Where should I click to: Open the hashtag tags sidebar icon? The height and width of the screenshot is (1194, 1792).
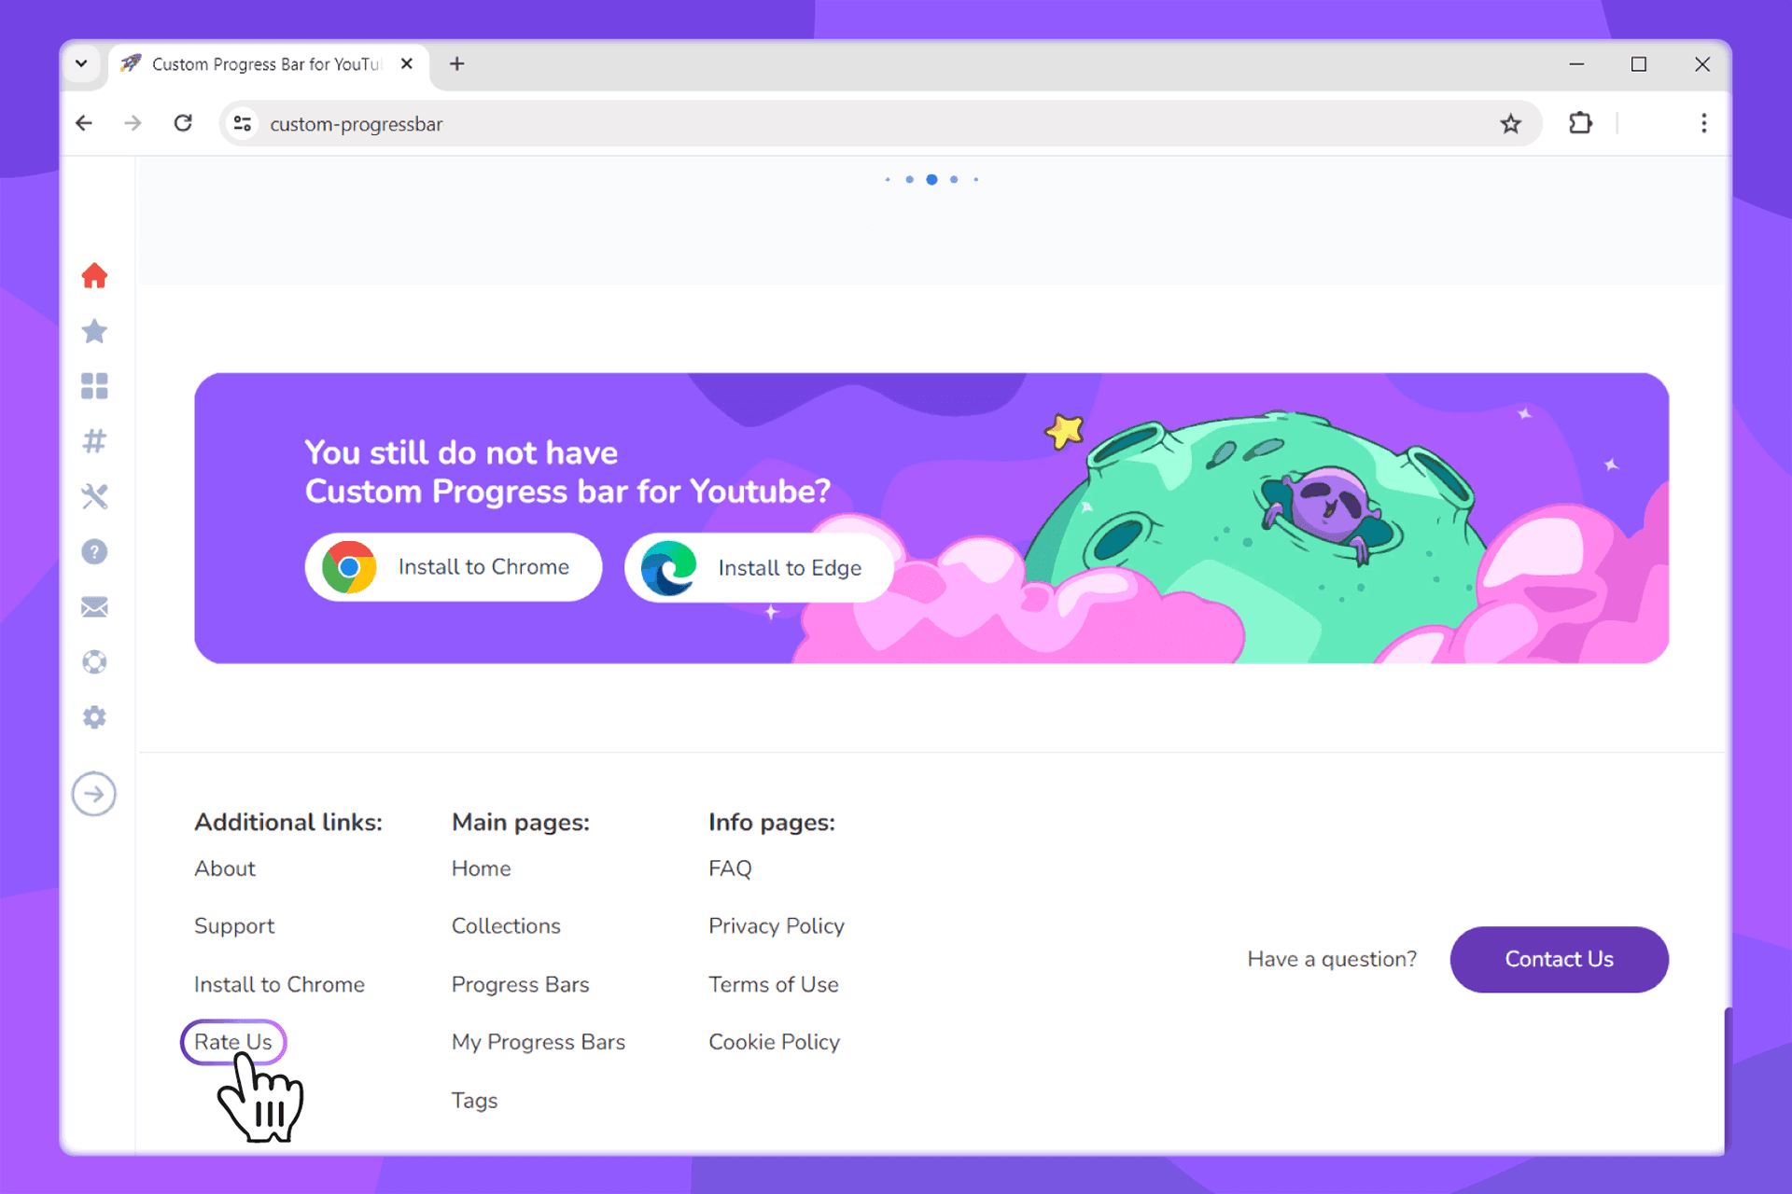(x=94, y=441)
